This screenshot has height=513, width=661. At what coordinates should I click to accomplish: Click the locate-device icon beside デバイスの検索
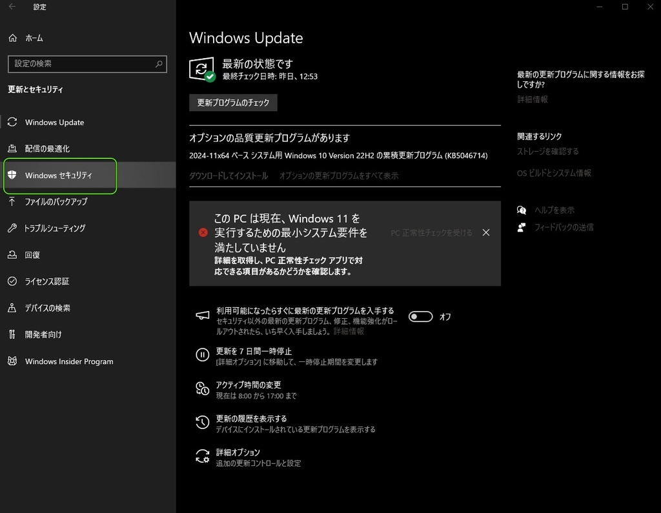pos(12,308)
